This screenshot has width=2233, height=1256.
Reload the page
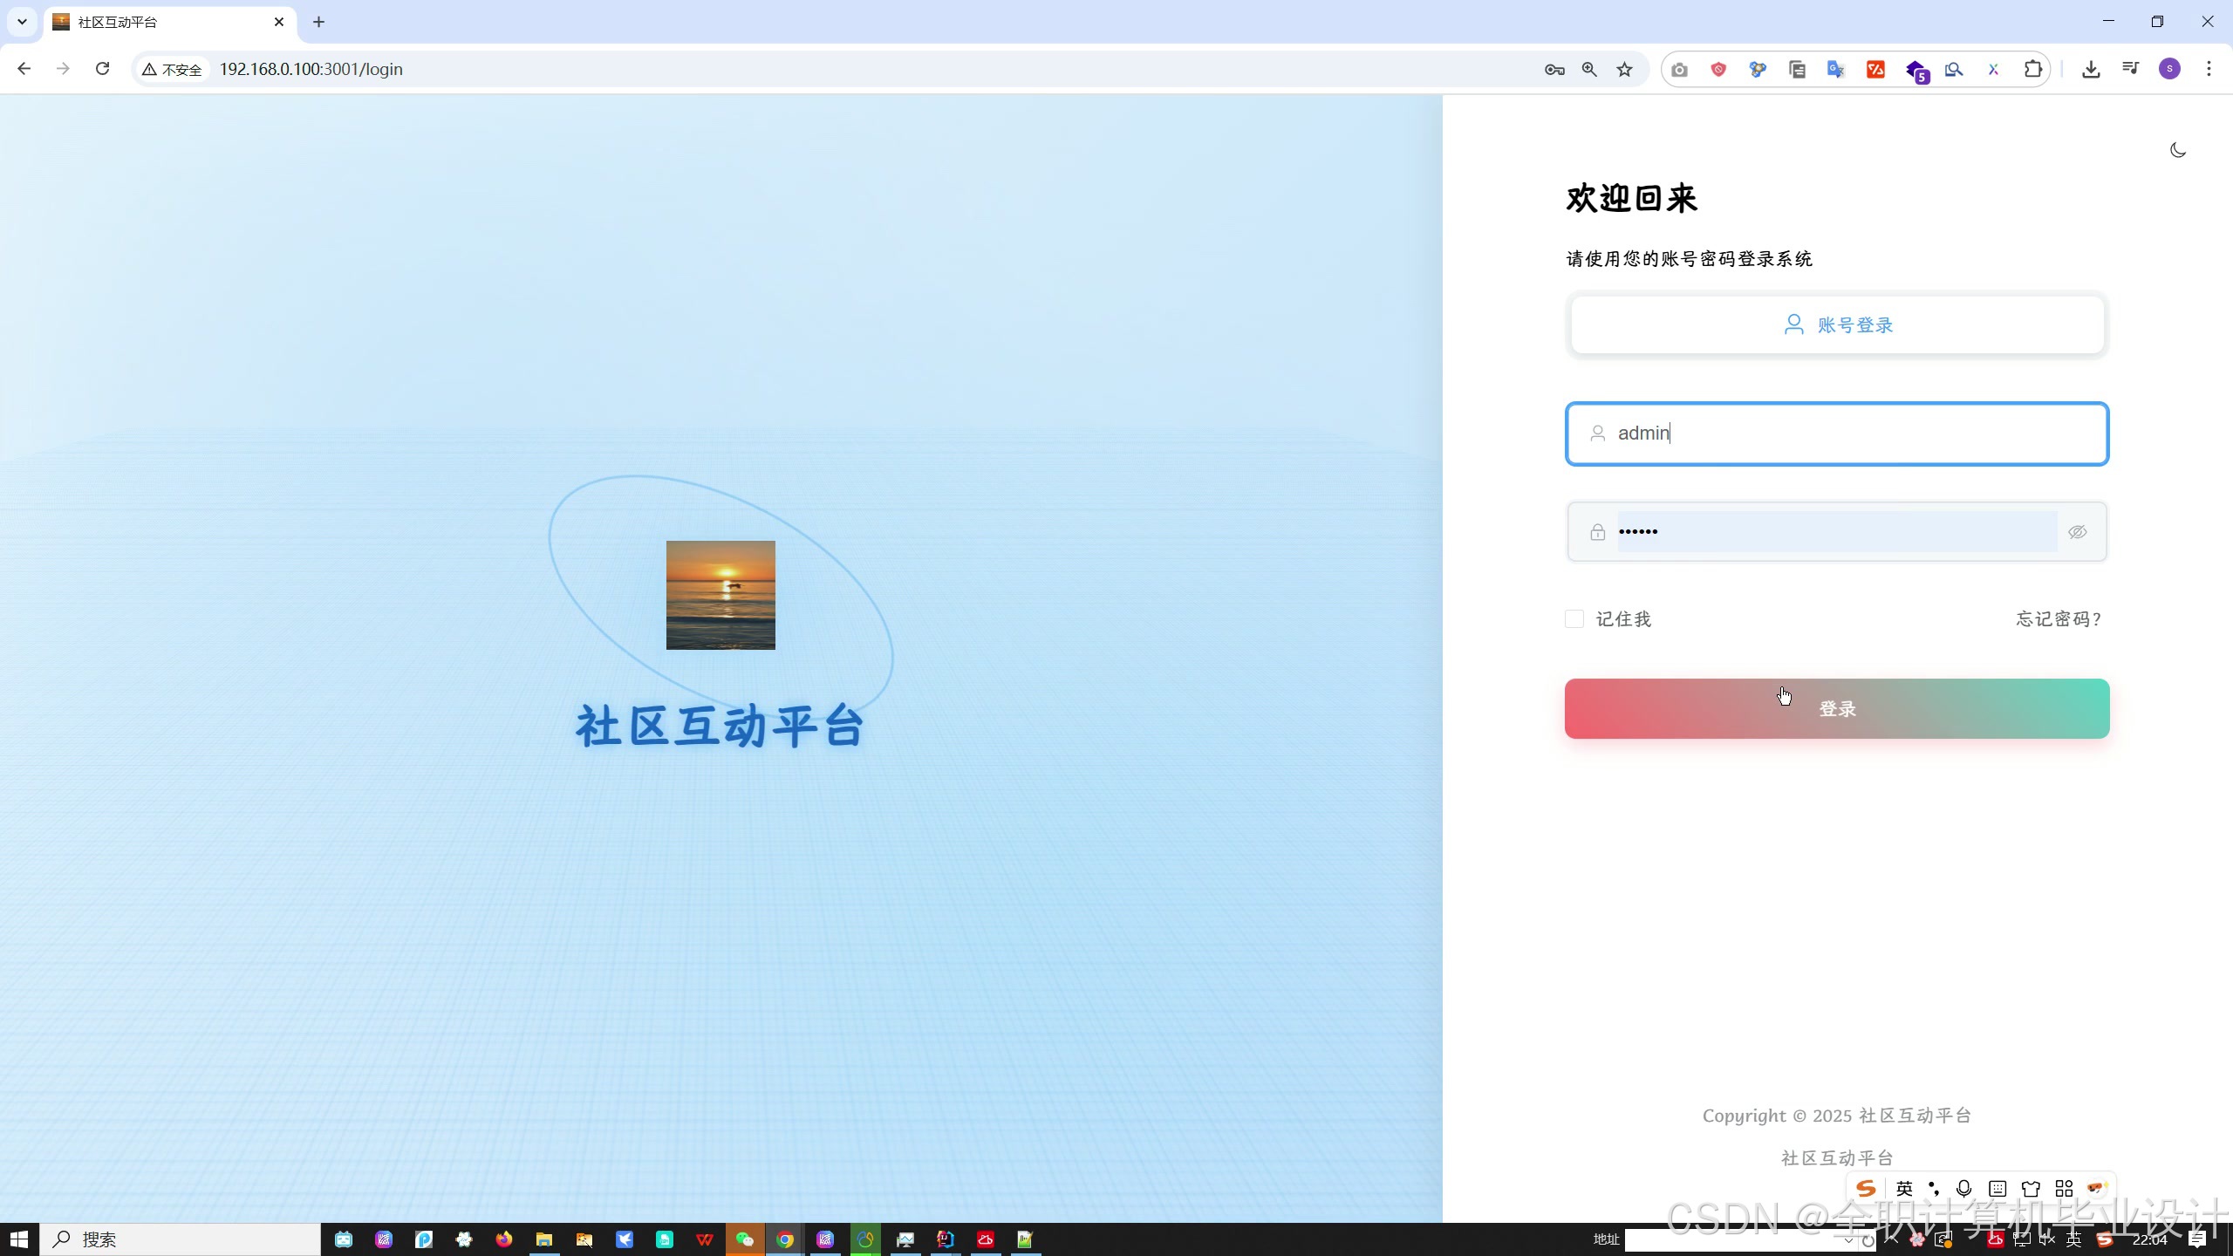point(102,69)
